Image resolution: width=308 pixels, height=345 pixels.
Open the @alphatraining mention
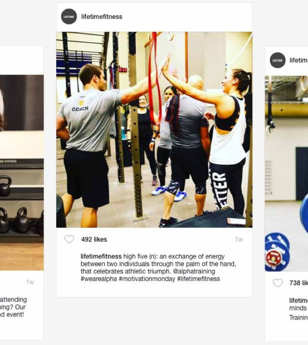point(194,271)
